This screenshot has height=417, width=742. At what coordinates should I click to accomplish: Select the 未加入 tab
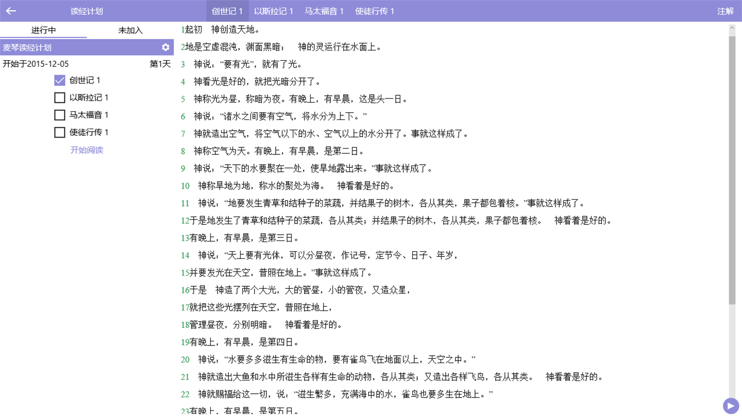pyautogui.click(x=130, y=30)
